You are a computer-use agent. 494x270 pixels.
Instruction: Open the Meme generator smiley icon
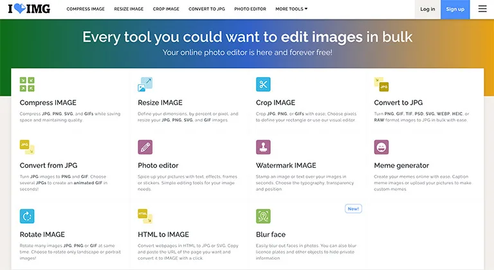pyautogui.click(x=381, y=147)
